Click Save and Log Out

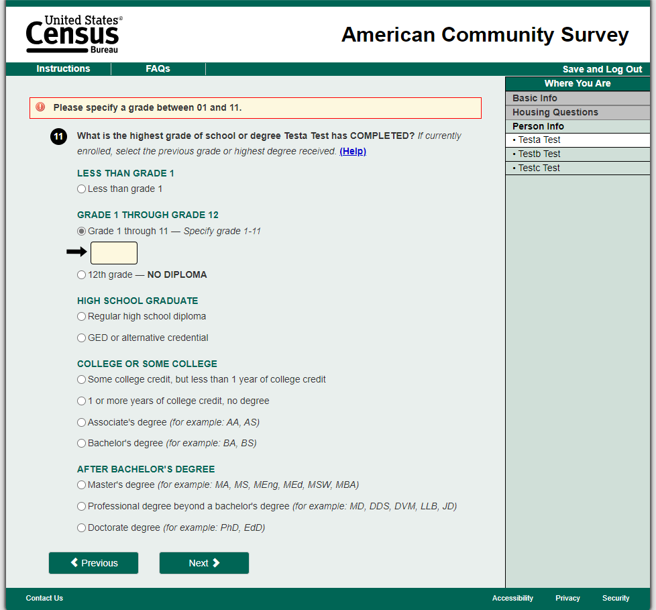tap(602, 70)
